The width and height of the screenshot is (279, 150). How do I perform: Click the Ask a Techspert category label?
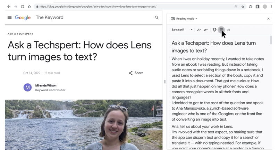point(20,34)
